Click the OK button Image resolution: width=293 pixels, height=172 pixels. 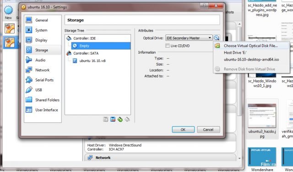(183, 129)
